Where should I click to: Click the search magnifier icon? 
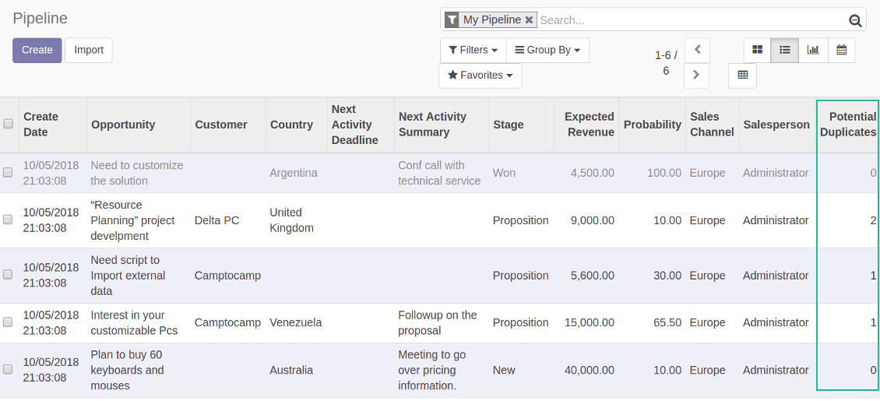[855, 21]
